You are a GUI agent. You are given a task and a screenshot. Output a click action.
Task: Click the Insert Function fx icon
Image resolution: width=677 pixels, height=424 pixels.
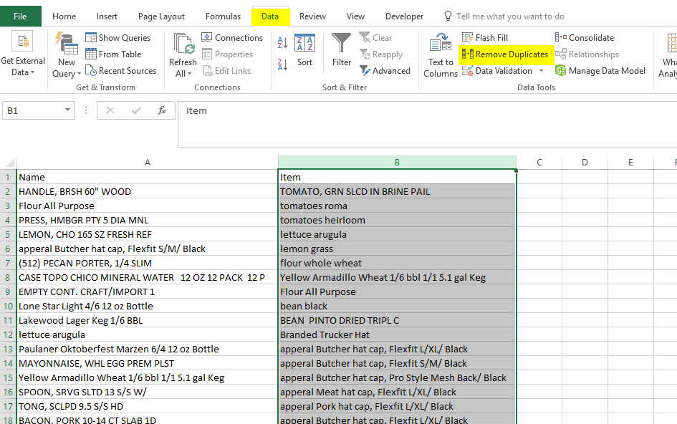[162, 110]
